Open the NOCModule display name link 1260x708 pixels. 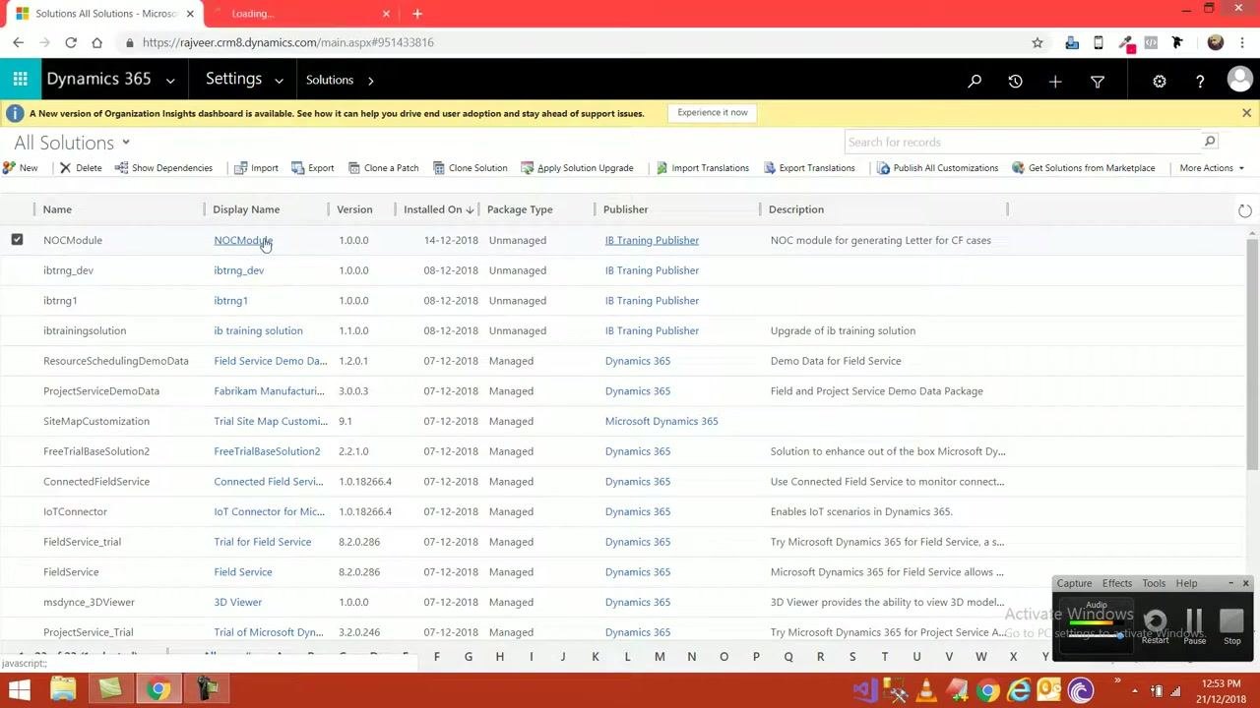click(242, 240)
